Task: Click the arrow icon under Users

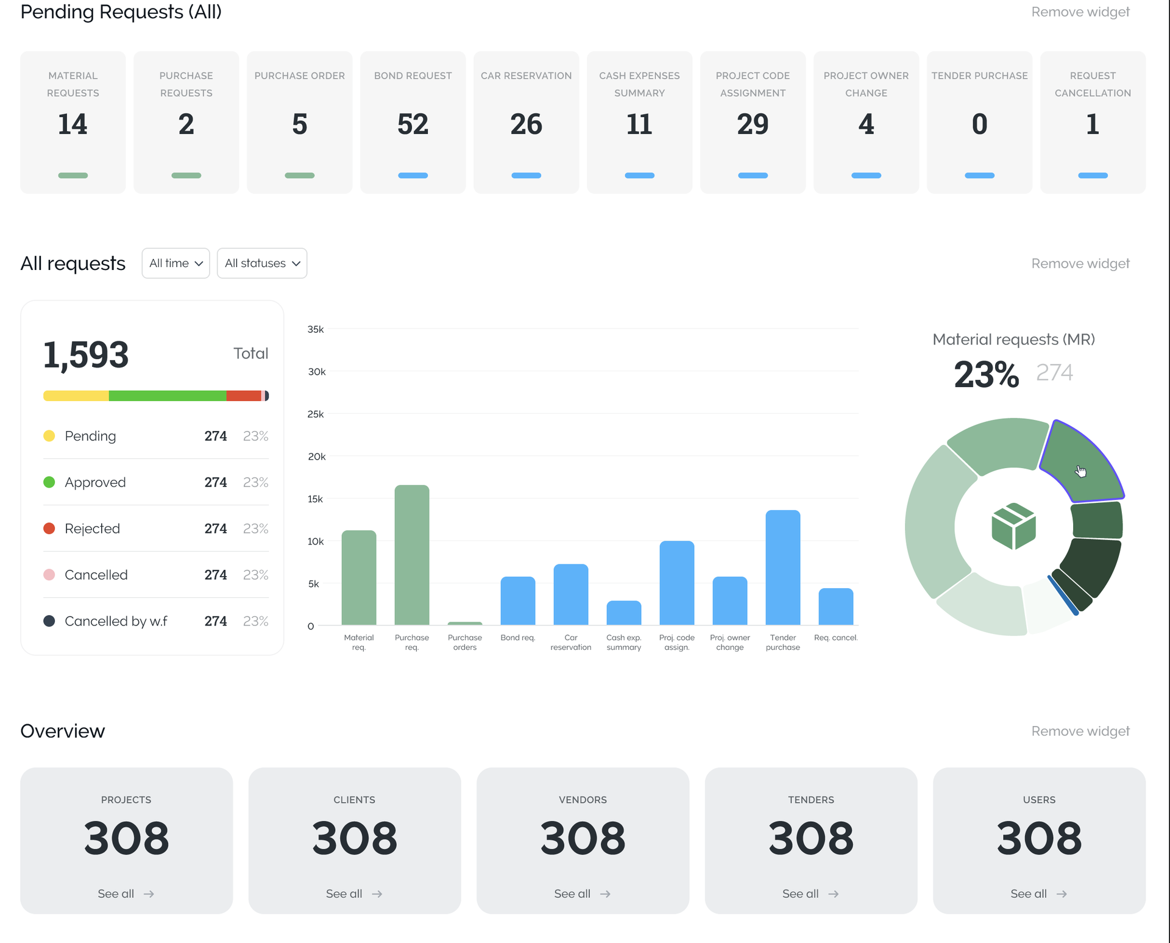Action: pos(1062,894)
